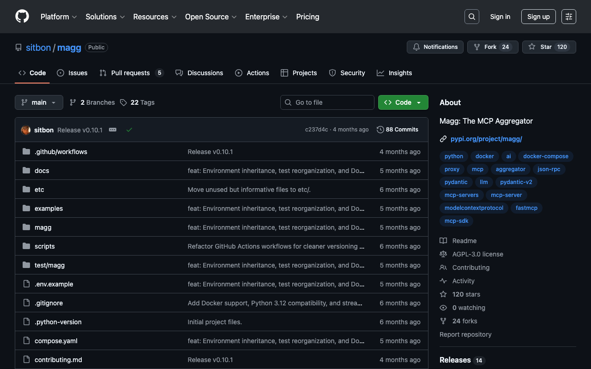
Task: Open the pypi.org/project/magg/ link
Action: click(486, 139)
